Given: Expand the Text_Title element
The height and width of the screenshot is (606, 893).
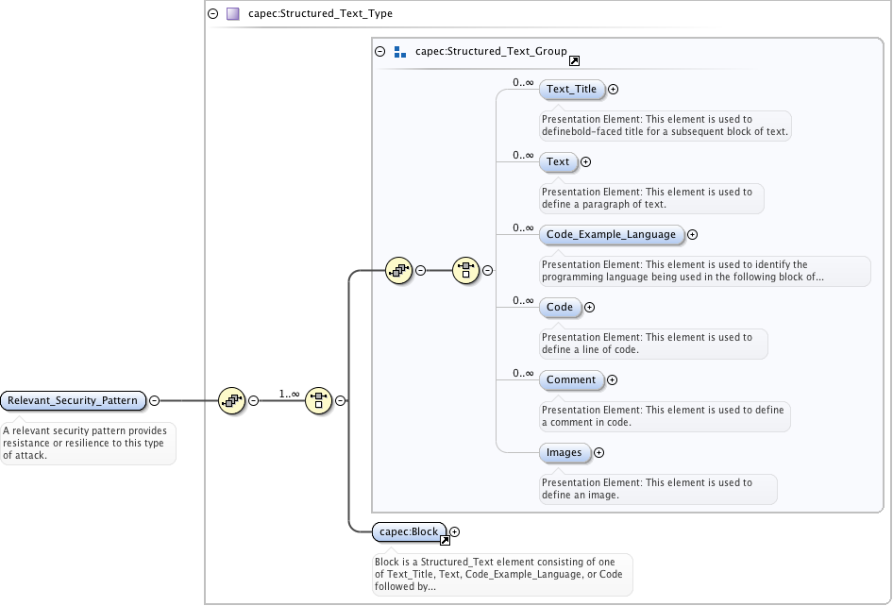Looking at the screenshot, I should 613,90.
